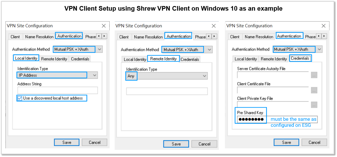Open partially hidden Phase tab in left dialog
337x157 pixels.
tap(90, 37)
